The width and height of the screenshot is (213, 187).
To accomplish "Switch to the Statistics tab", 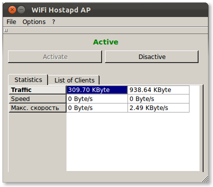I will coord(28,80).
